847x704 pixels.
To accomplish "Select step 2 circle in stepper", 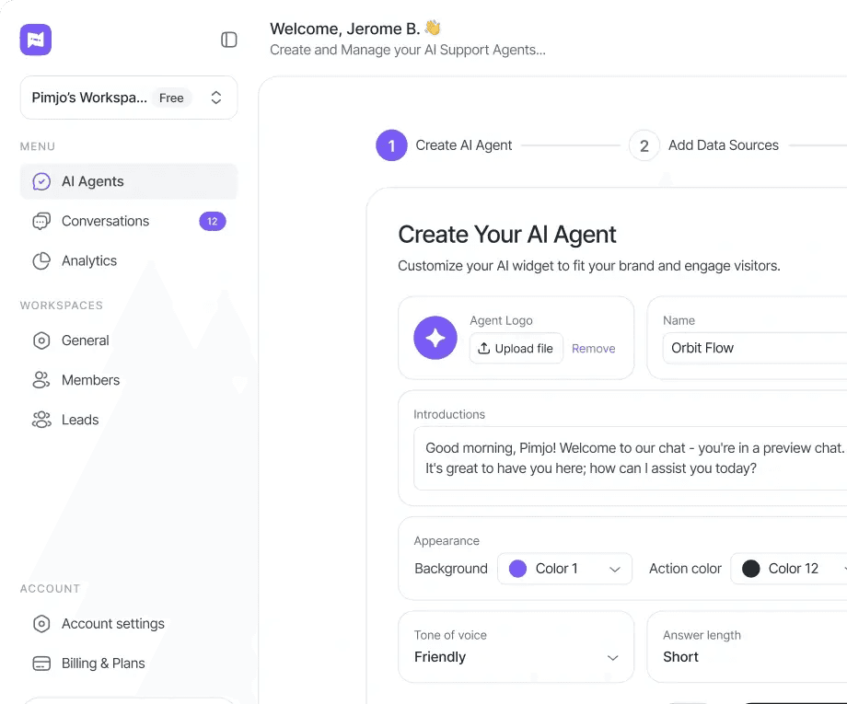I will point(644,145).
